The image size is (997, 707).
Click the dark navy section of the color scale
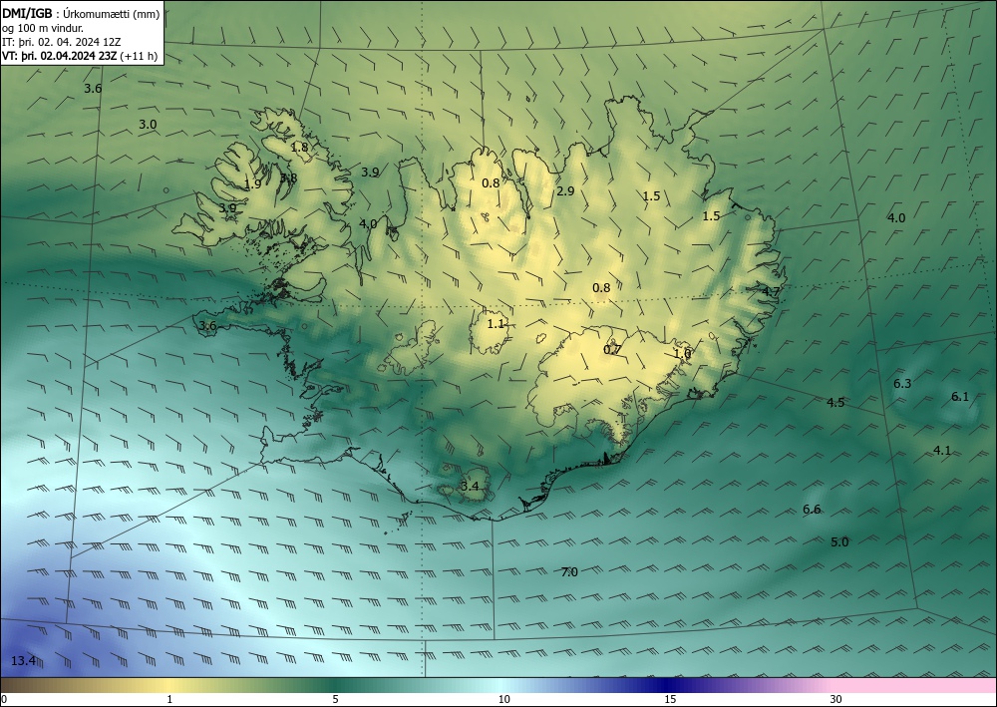[x=668, y=685]
